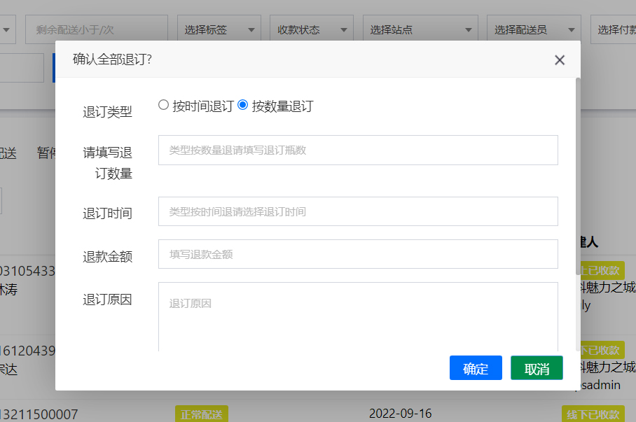Click the 退订数量 input field

pos(358,150)
